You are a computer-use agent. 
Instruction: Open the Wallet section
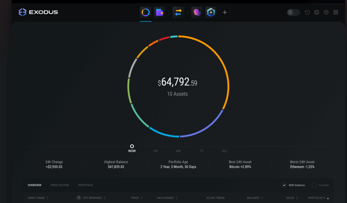pos(159,12)
